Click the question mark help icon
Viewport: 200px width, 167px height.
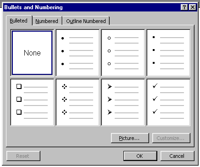click(184, 7)
